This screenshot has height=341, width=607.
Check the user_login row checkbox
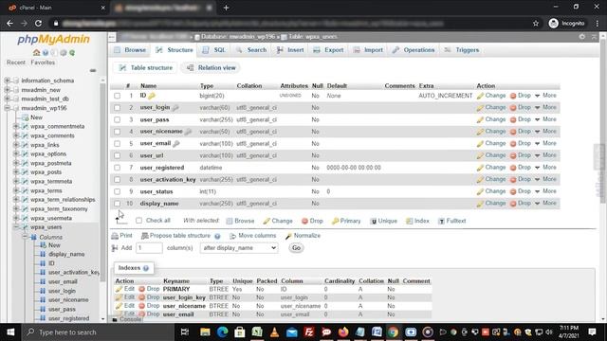pos(118,107)
